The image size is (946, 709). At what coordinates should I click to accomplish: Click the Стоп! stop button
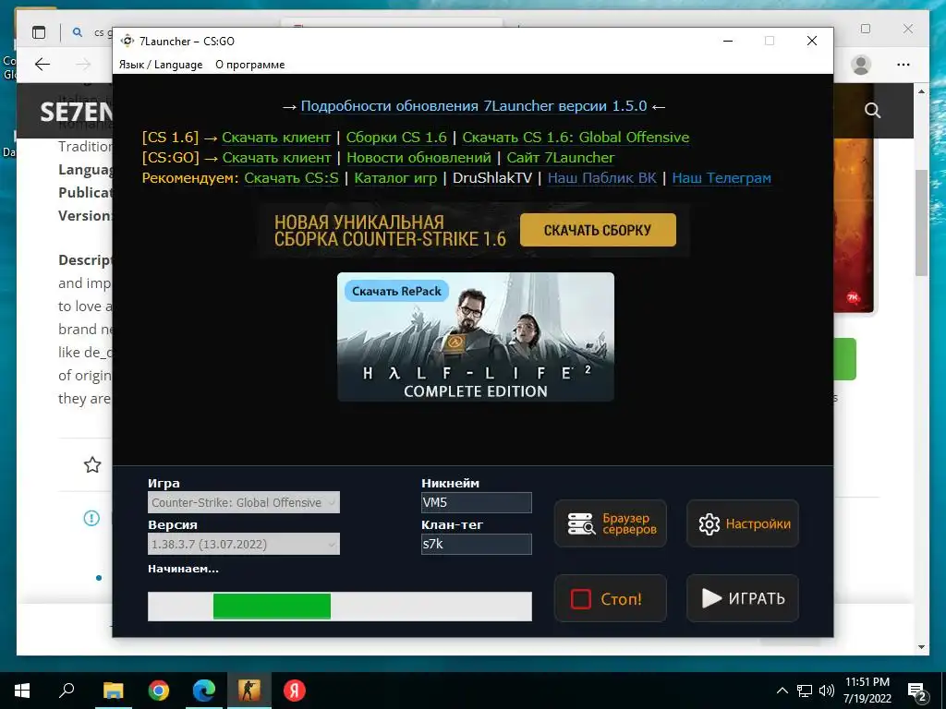click(x=611, y=598)
